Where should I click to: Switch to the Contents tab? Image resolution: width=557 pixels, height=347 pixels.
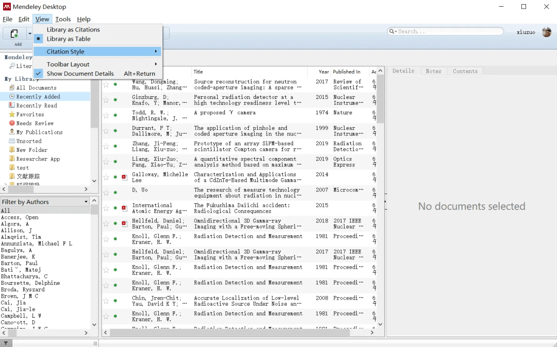point(465,71)
